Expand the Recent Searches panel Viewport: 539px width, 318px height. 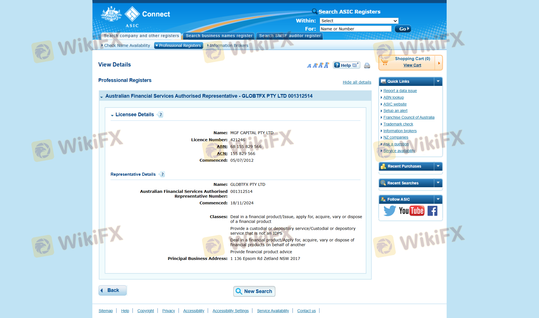[438, 183]
